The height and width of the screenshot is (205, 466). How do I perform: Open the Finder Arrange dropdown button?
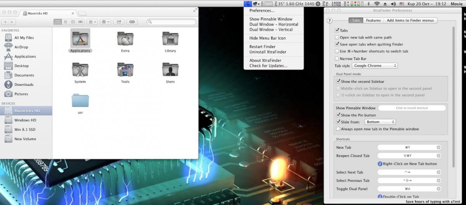(x=92, y=22)
